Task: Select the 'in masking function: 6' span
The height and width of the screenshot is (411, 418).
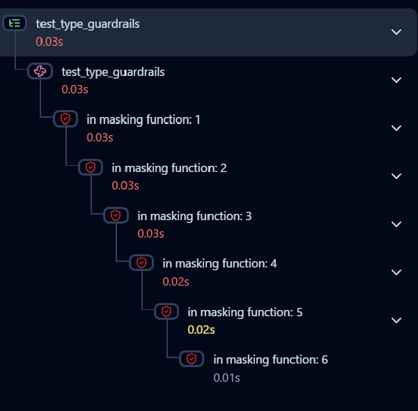Action: [x=270, y=359]
